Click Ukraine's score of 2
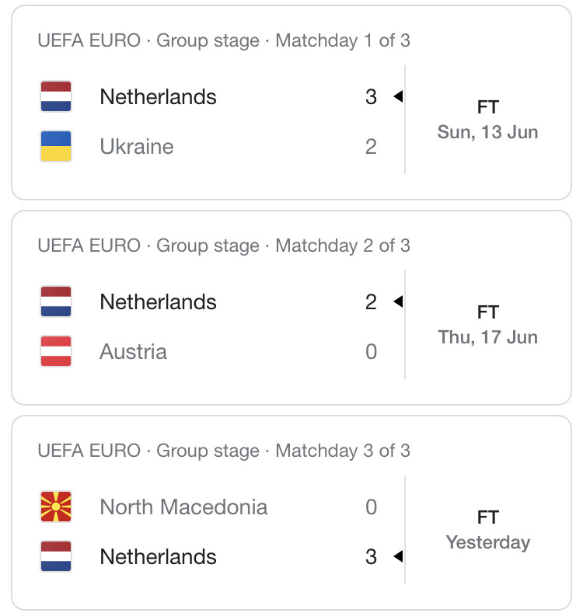 (x=371, y=147)
